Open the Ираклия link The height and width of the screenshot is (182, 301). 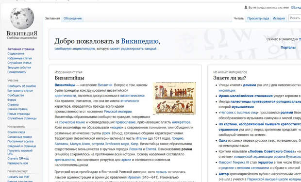coord(134,178)
